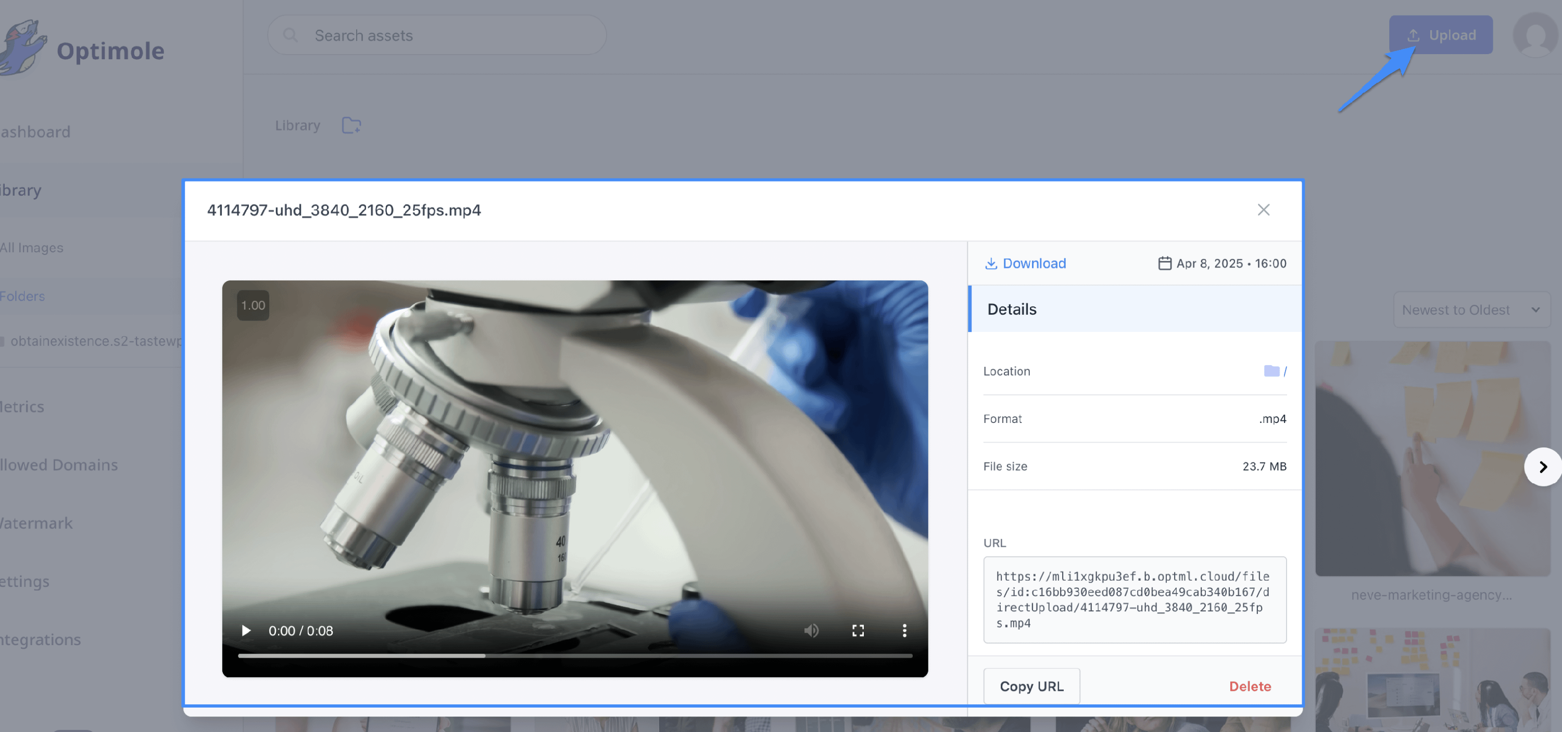Play the microscope video
This screenshot has height=732, width=1562.
pos(246,631)
